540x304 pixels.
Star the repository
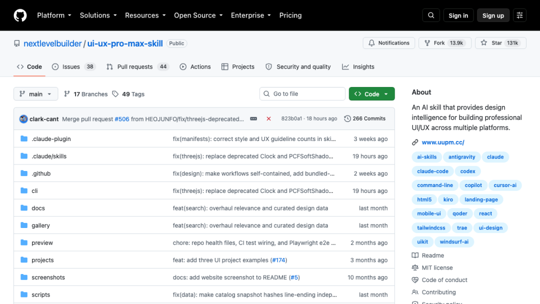pyautogui.click(x=500, y=43)
